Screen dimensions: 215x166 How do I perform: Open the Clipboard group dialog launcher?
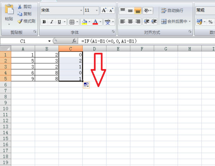35,32
